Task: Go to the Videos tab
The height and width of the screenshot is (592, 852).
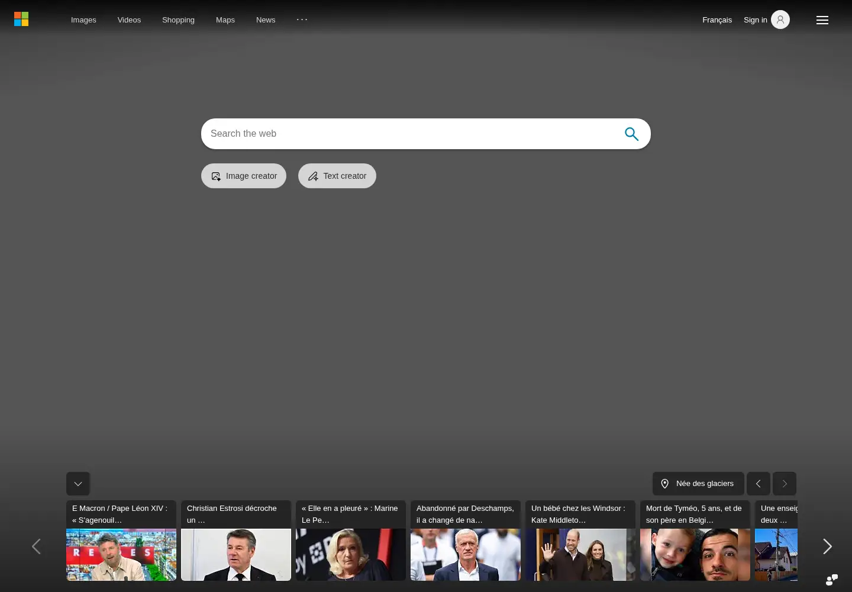Action: coord(129,20)
